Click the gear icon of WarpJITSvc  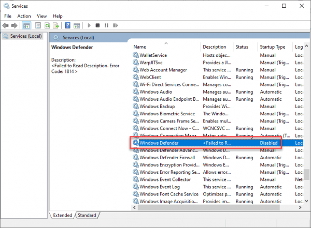tap(135, 62)
